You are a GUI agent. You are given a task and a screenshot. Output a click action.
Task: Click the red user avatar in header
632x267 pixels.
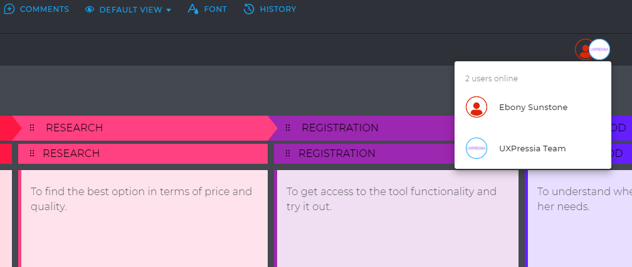[582, 49]
